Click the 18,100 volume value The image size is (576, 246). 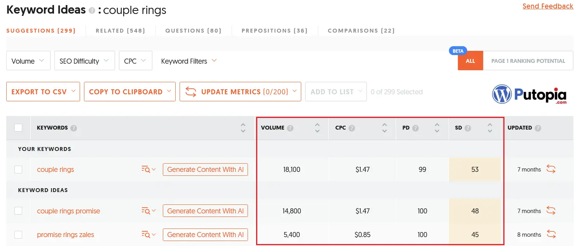point(292,170)
